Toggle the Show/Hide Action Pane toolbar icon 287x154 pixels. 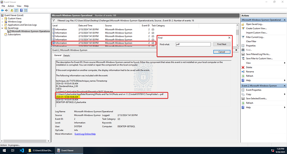tap(25, 10)
